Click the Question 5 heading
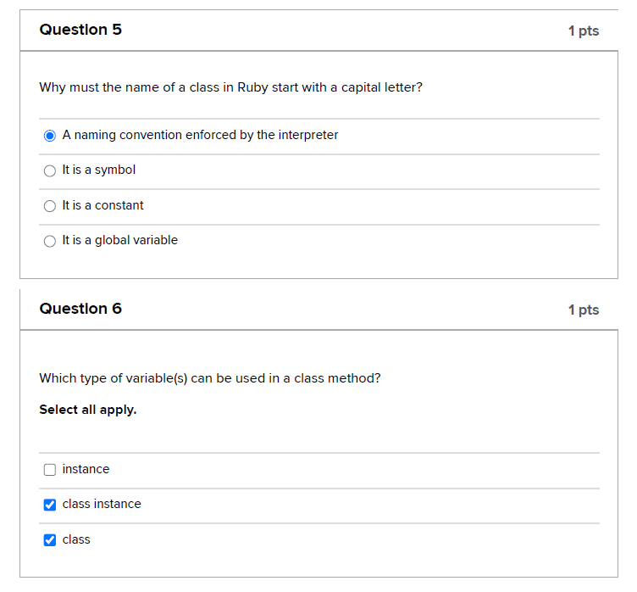 [80, 30]
